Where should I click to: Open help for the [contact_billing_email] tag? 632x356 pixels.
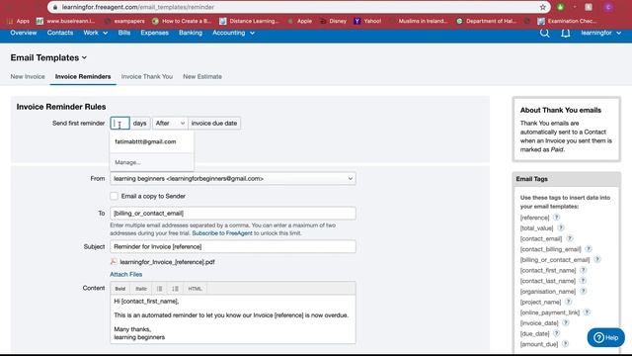coord(589,249)
